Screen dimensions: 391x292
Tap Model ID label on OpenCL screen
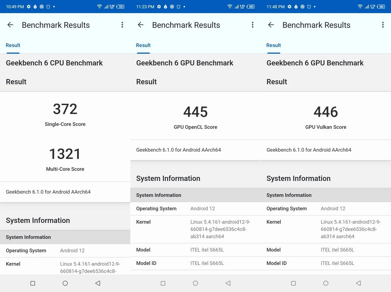click(x=146, y=263)
